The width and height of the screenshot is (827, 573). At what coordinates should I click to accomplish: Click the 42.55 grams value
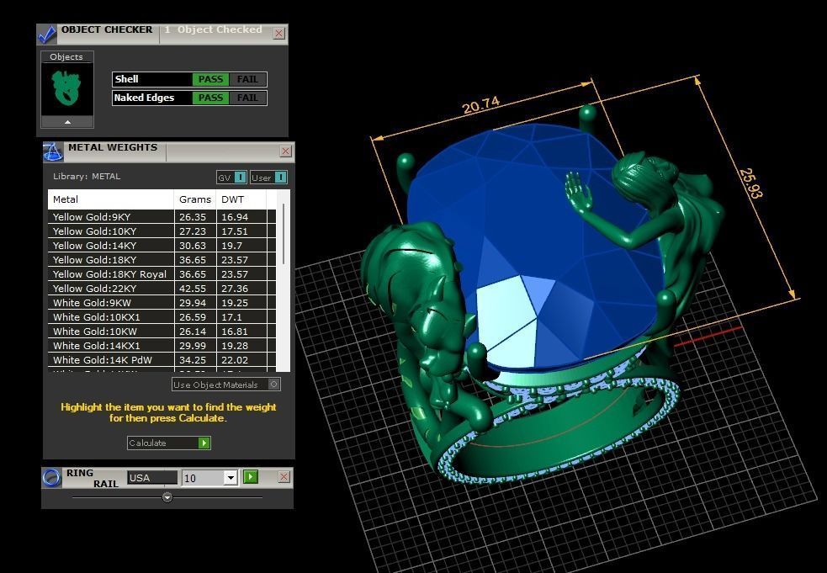point(193,289)
